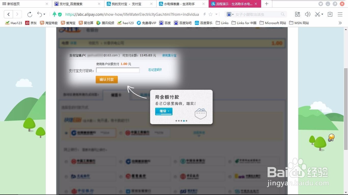Click the lightning speed mode icon
The height and width of the screenshot is (195, 348).
pos(204,14)
